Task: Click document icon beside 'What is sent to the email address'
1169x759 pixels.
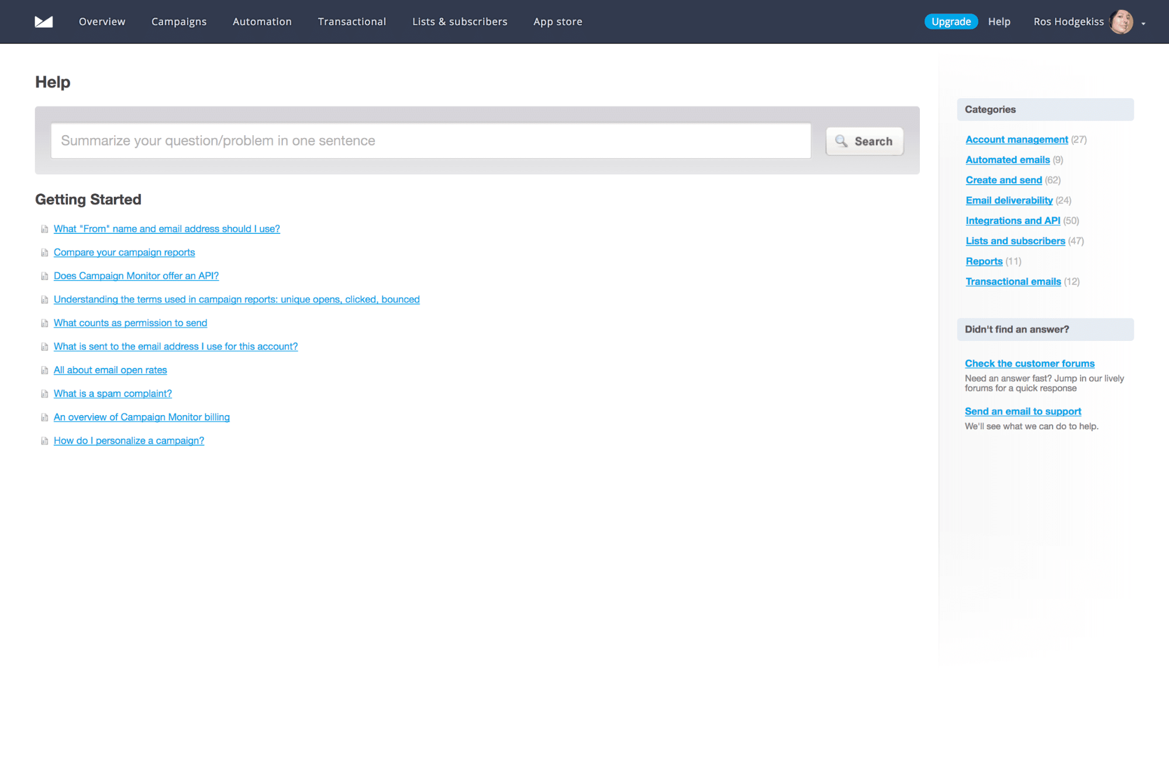Action: click(x=44, y=347)
